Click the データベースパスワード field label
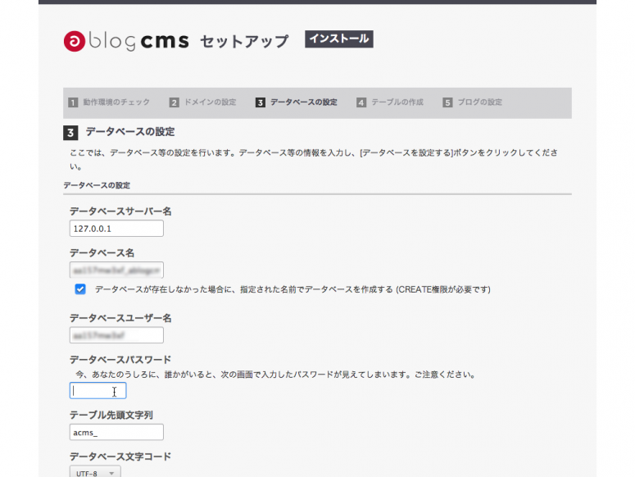Screen dimensions: 635x477 pyautogui.click(x=120, y=359)
